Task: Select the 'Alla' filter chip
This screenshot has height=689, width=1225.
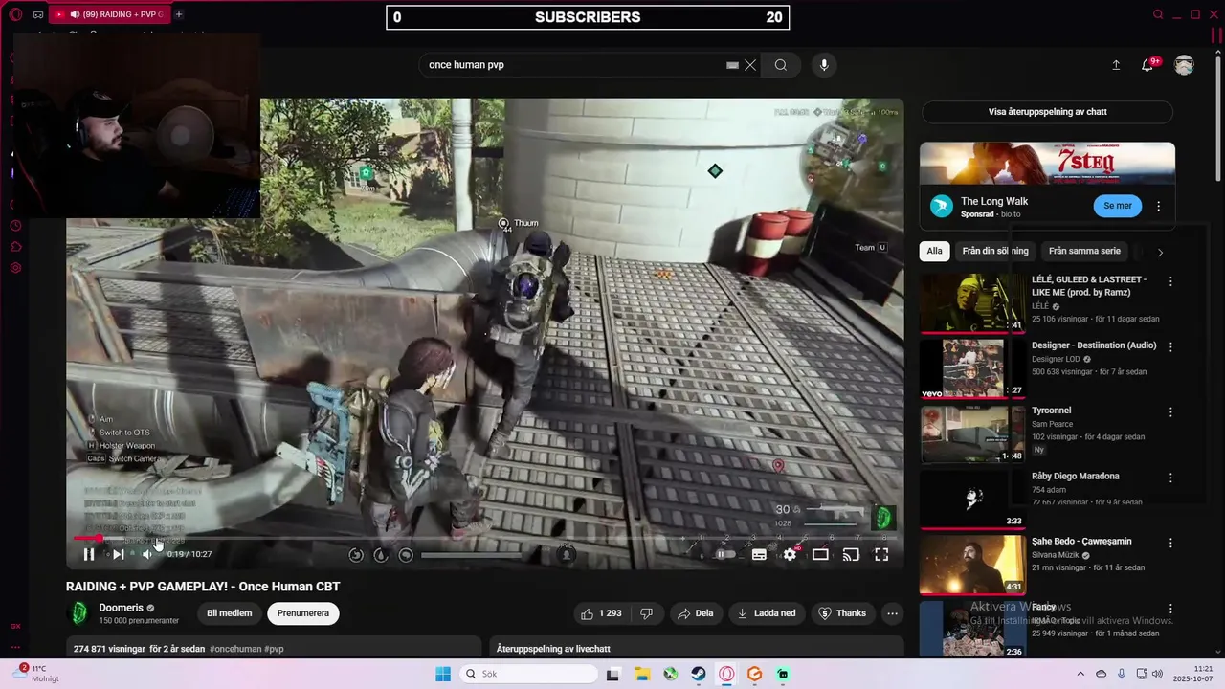Action: click(934, 252)
